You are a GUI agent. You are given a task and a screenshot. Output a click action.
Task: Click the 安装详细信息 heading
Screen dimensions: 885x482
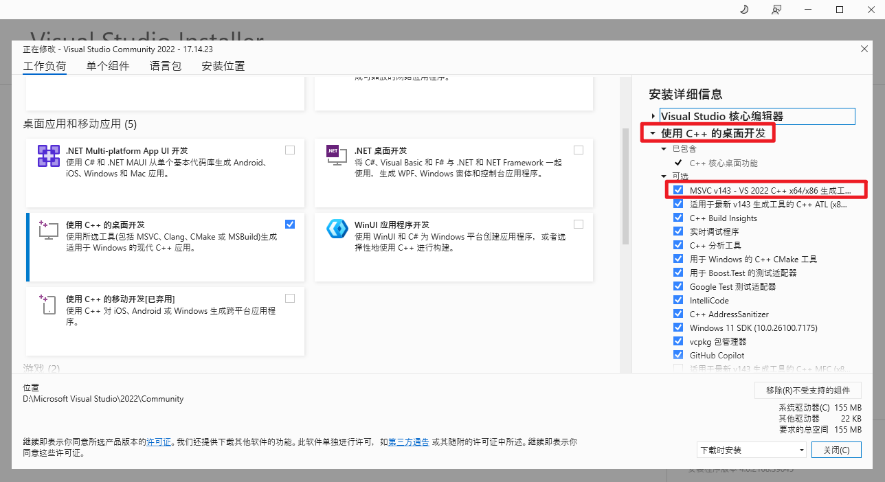(686, 94)
